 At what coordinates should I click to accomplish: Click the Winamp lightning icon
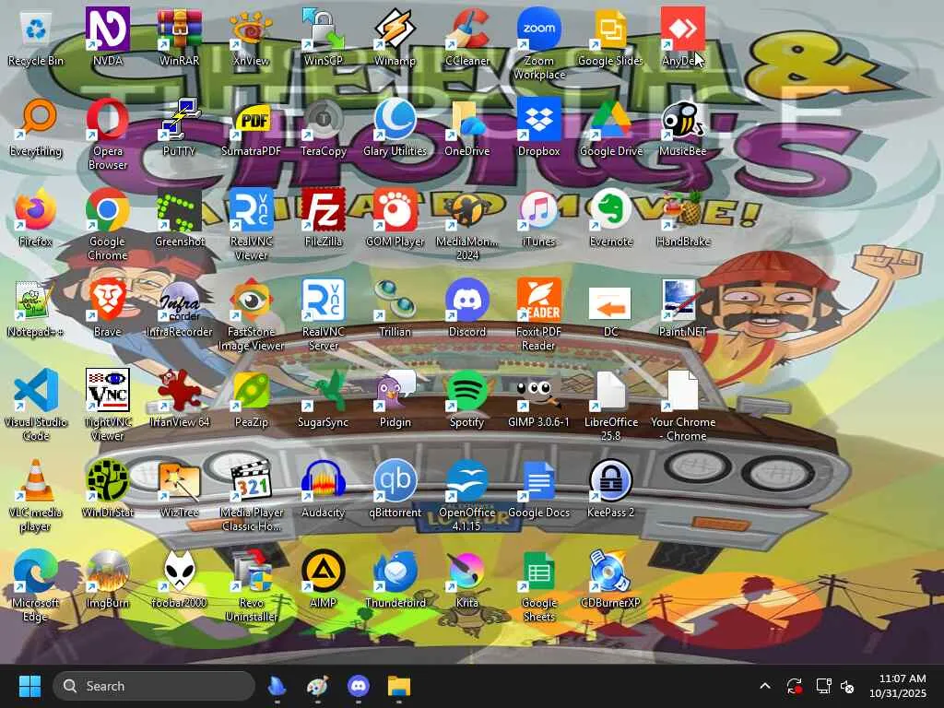395,29
